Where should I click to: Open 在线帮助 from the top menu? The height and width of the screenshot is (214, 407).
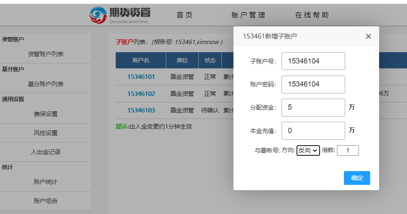[312, 15]
